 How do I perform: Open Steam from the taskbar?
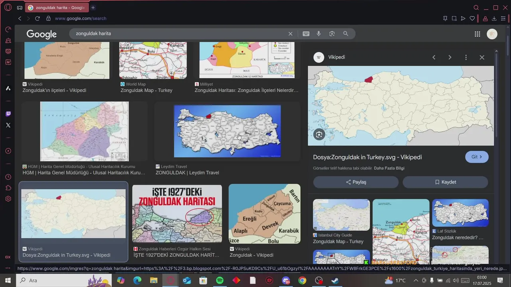[335, 281]
